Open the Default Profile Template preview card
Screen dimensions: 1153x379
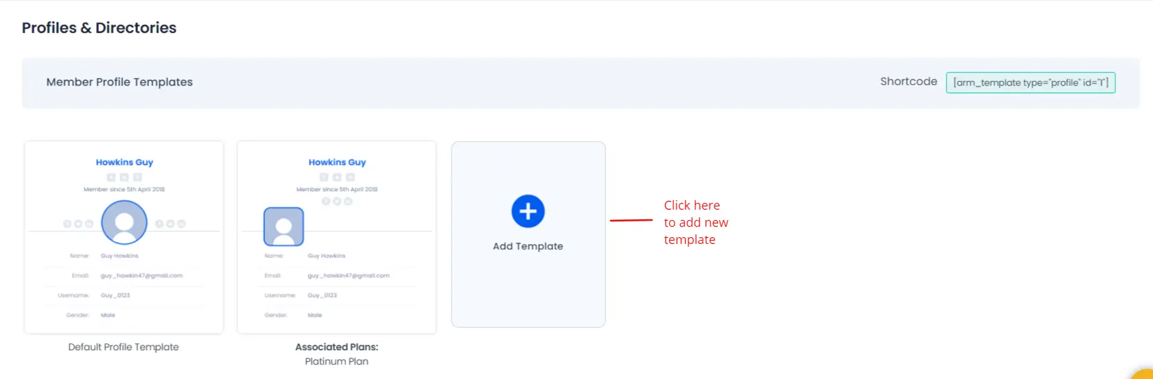coord(124,237)
